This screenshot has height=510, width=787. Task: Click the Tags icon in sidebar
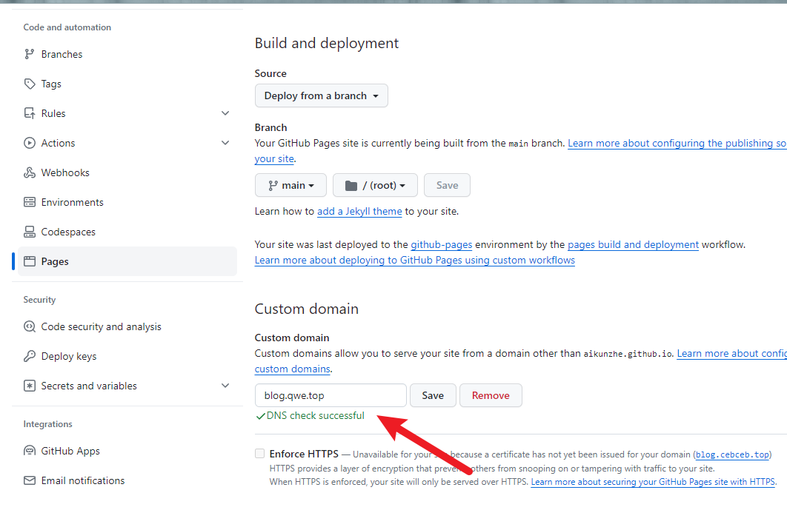click(x=30, y=84)
